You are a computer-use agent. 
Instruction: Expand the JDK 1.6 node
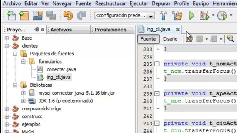pyautogui.click(x=23, y=101)
